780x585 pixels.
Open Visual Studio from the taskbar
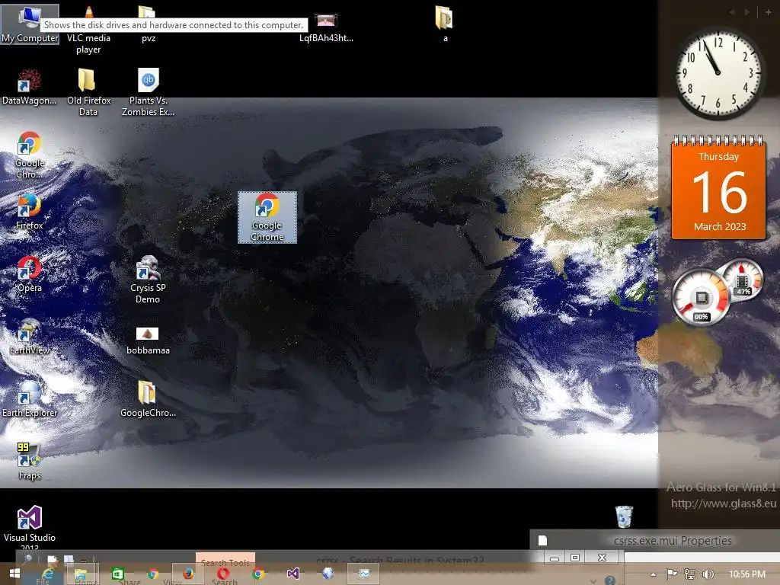293,574
